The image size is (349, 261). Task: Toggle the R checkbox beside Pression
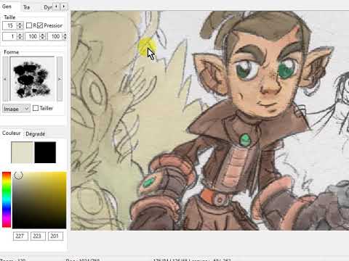(x=29, y=25)
